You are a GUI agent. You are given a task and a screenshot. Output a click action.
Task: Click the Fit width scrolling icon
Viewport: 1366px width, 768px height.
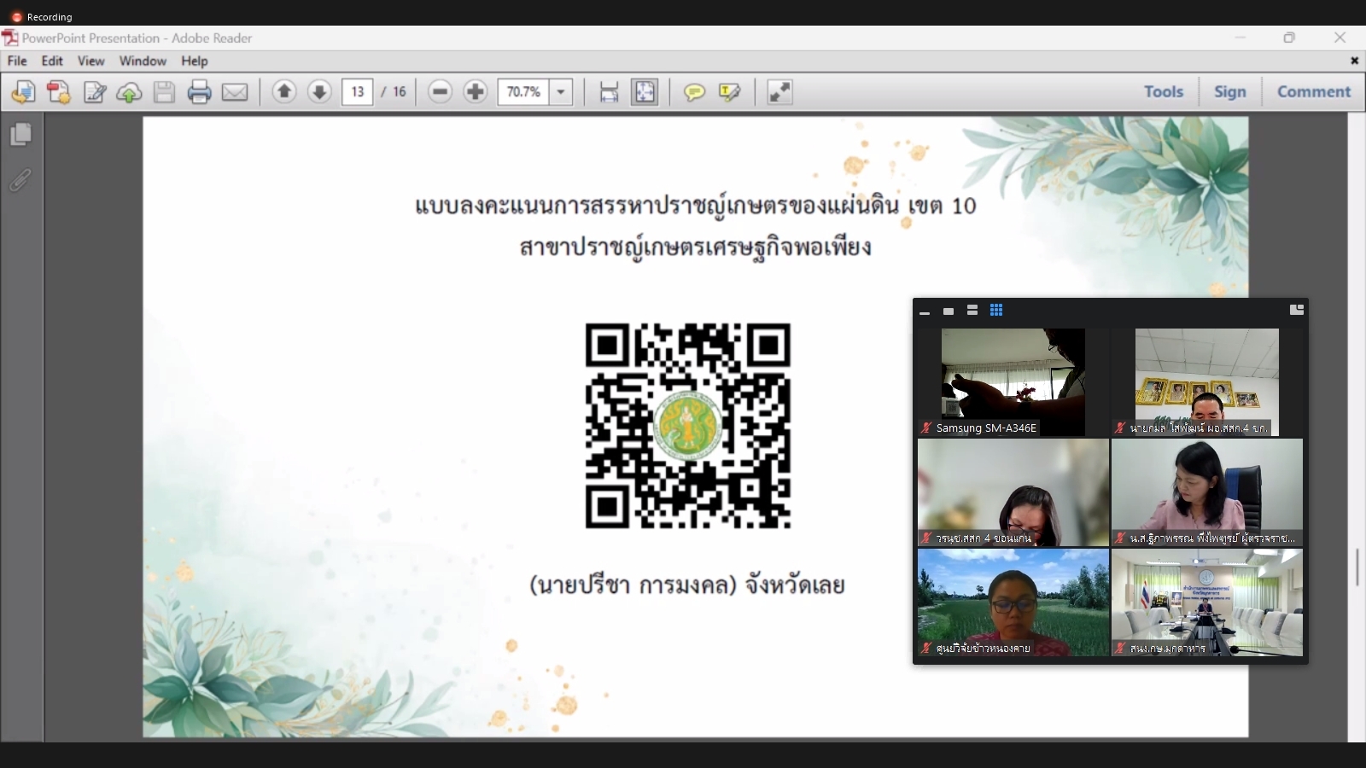(x=609, y=92)
